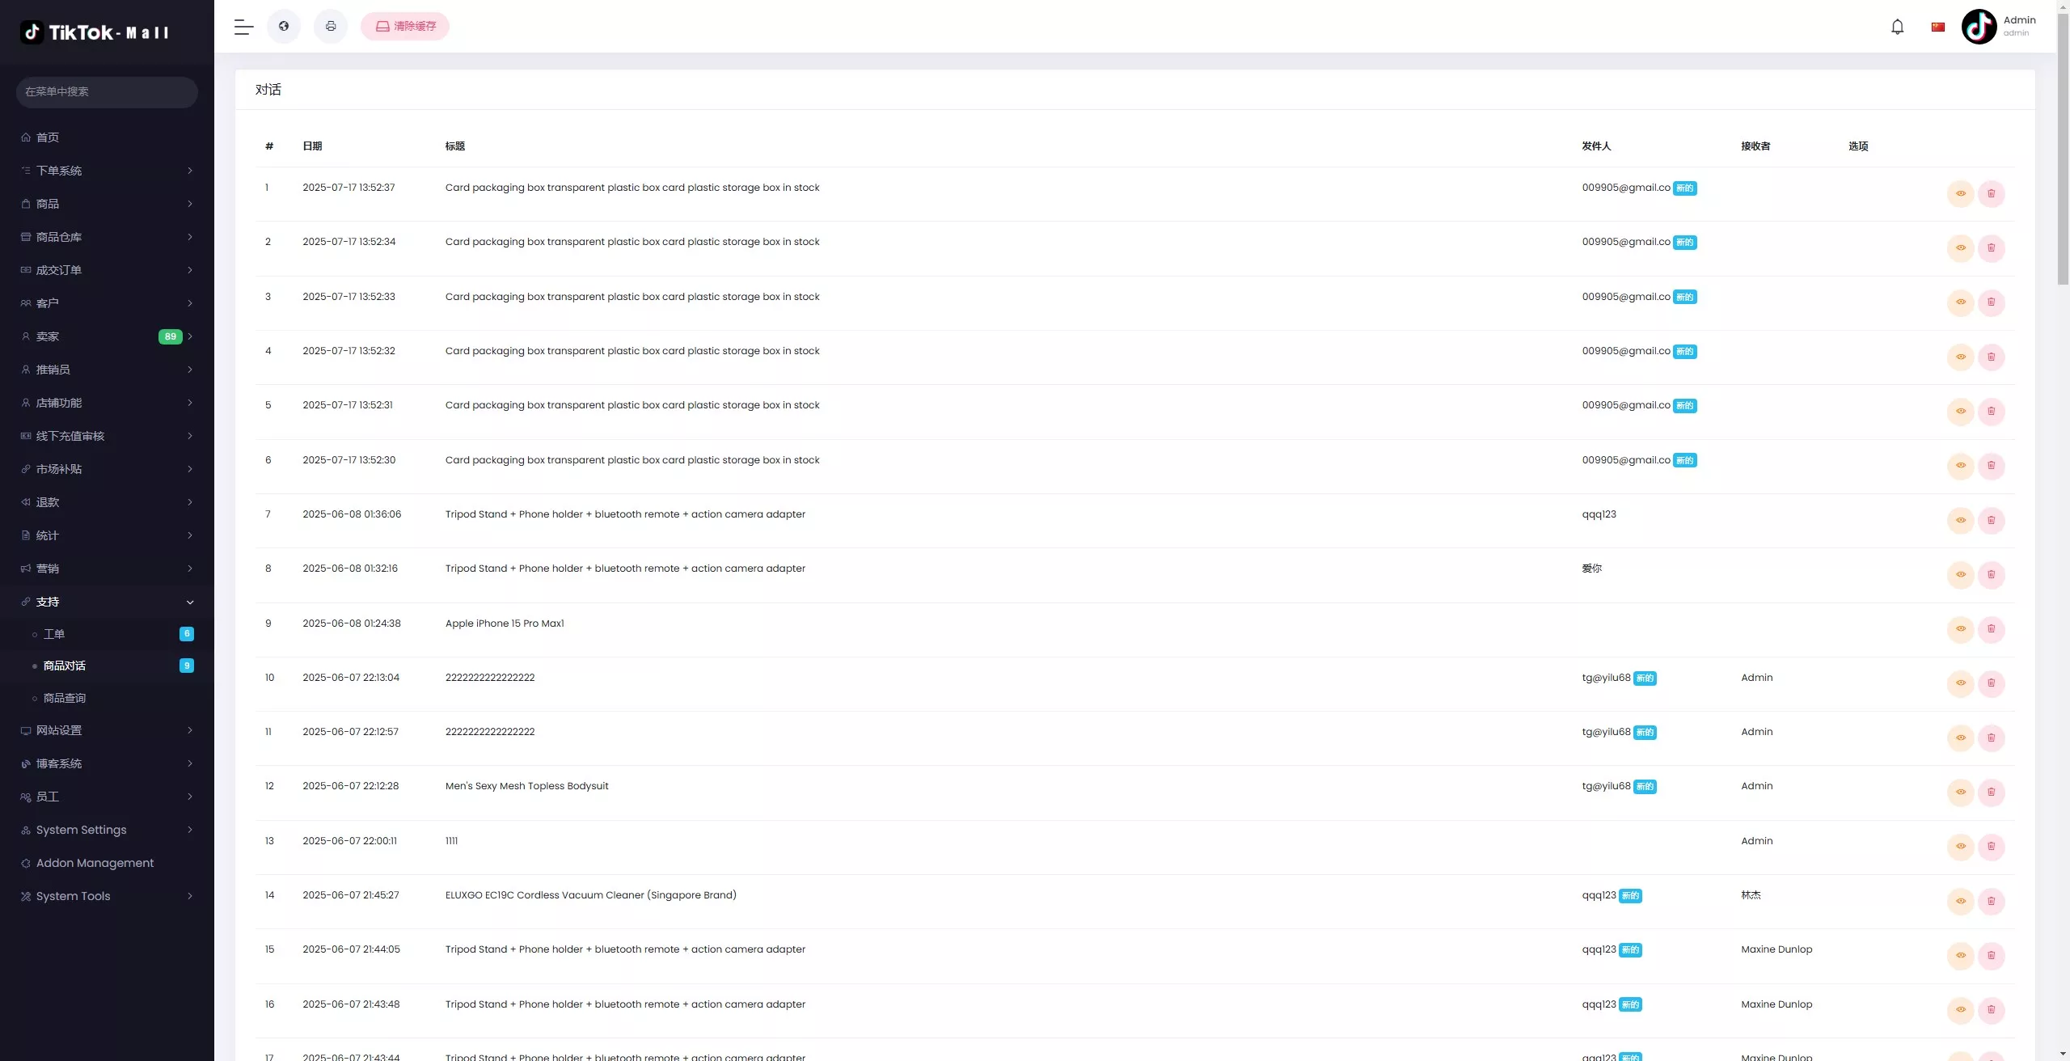2070x1061 pixels.
Task: Open 工单 submenu item
Action: 54,634
